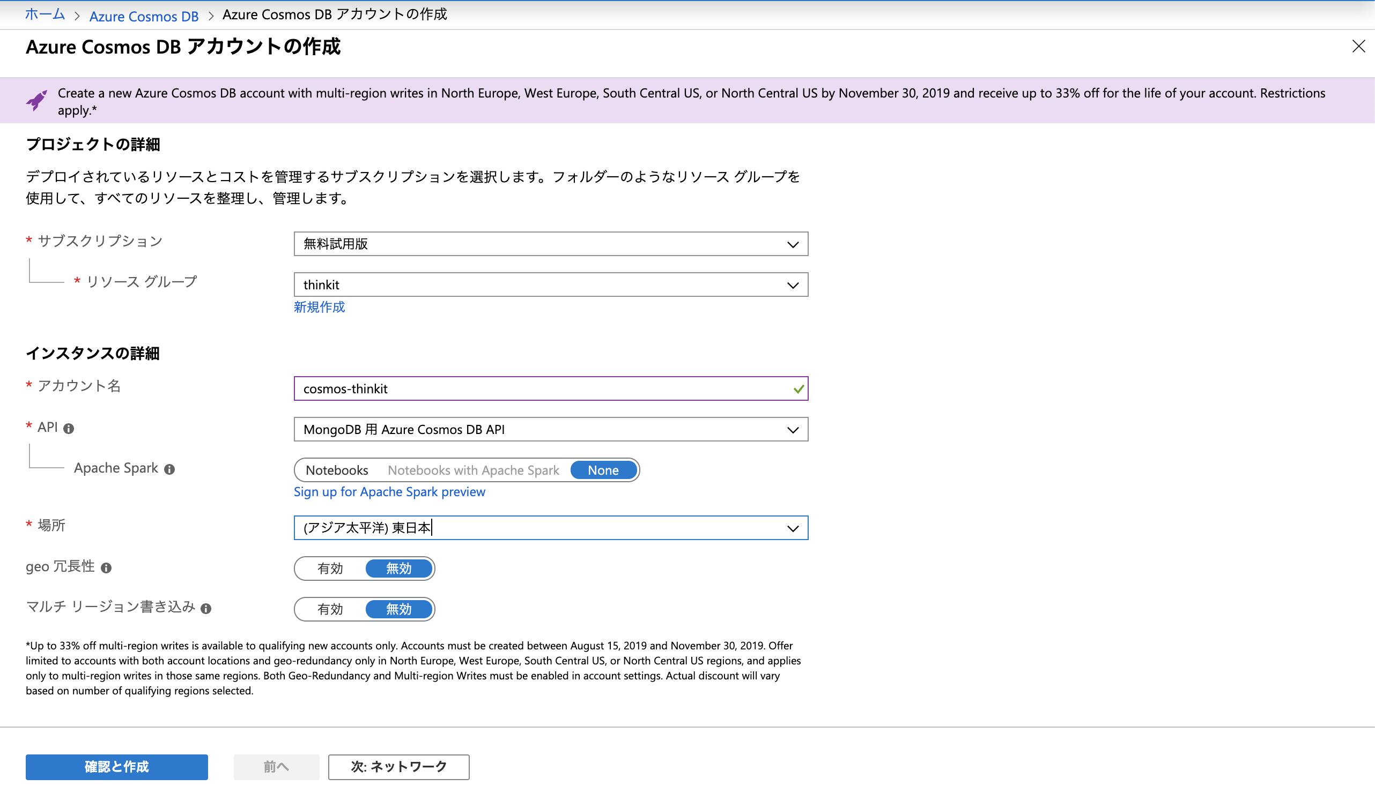The image size is (1375, 793).
Task: Click the インスタンスの詳細 heading
Action: click(93, 353)
